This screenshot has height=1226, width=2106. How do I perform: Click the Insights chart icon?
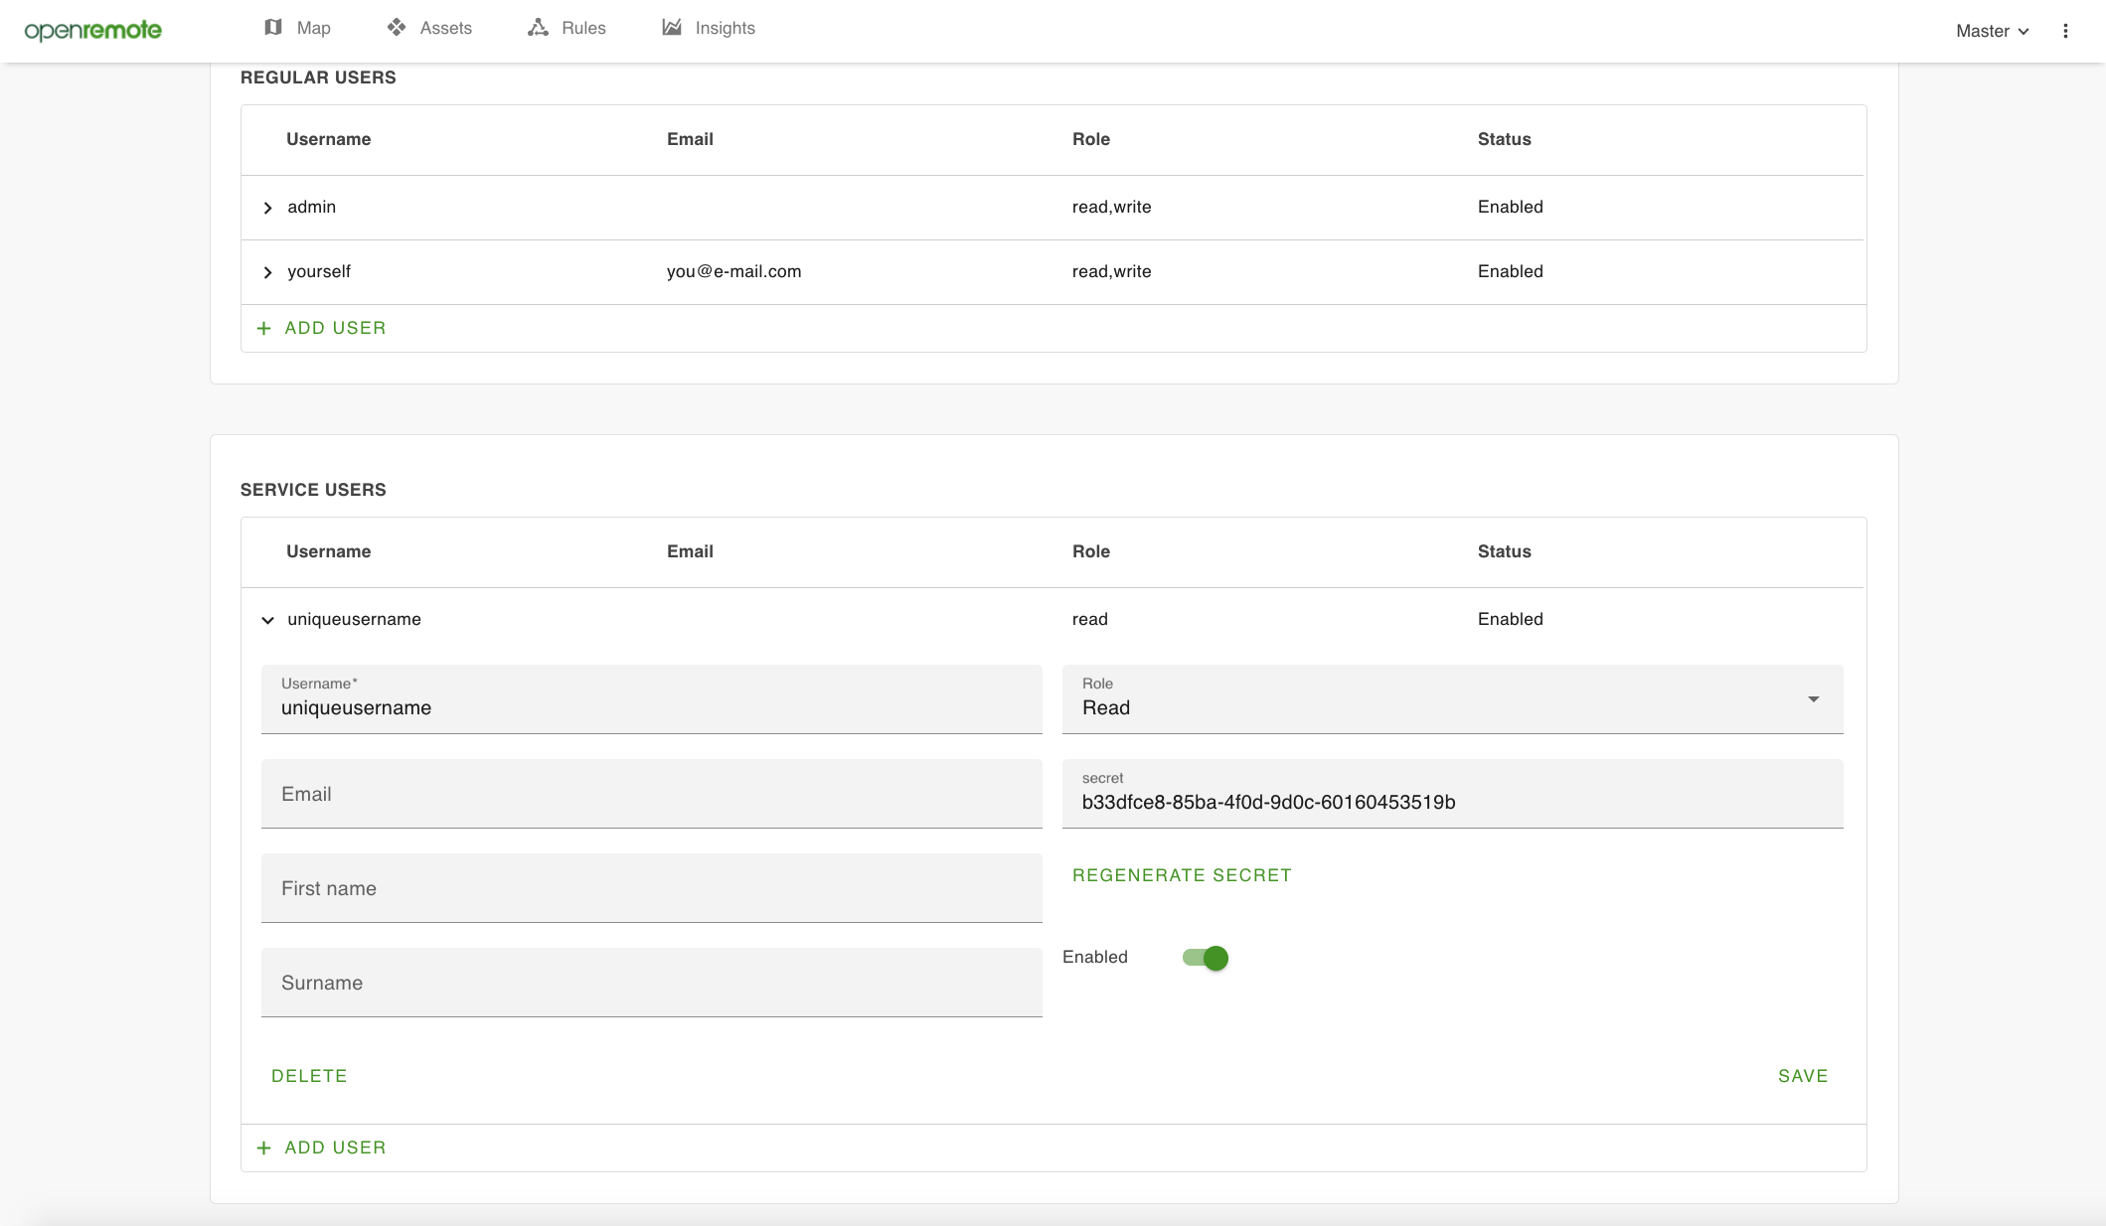point(672,28)
